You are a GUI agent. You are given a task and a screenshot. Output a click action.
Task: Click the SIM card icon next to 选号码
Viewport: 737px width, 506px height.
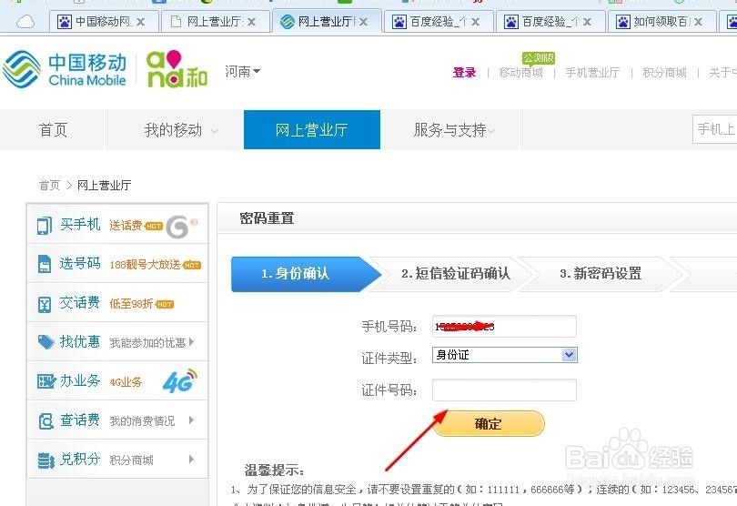tap(45, 264)
